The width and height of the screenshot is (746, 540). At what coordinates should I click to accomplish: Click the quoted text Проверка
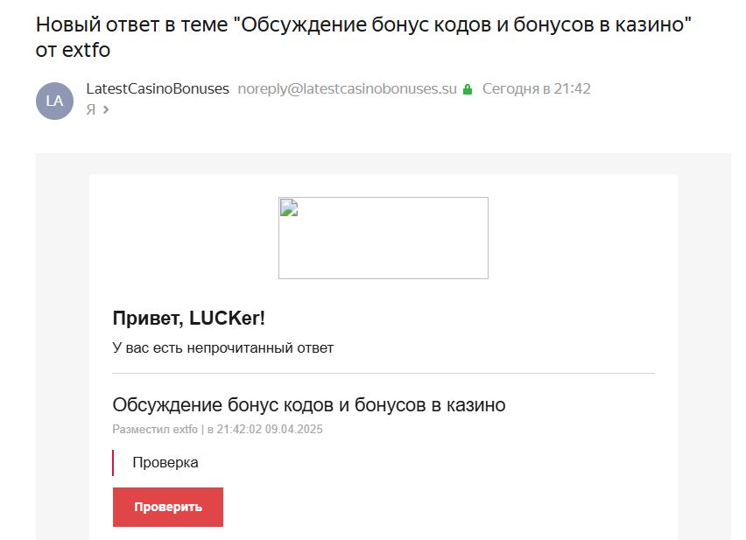click(x=165, y=463)
